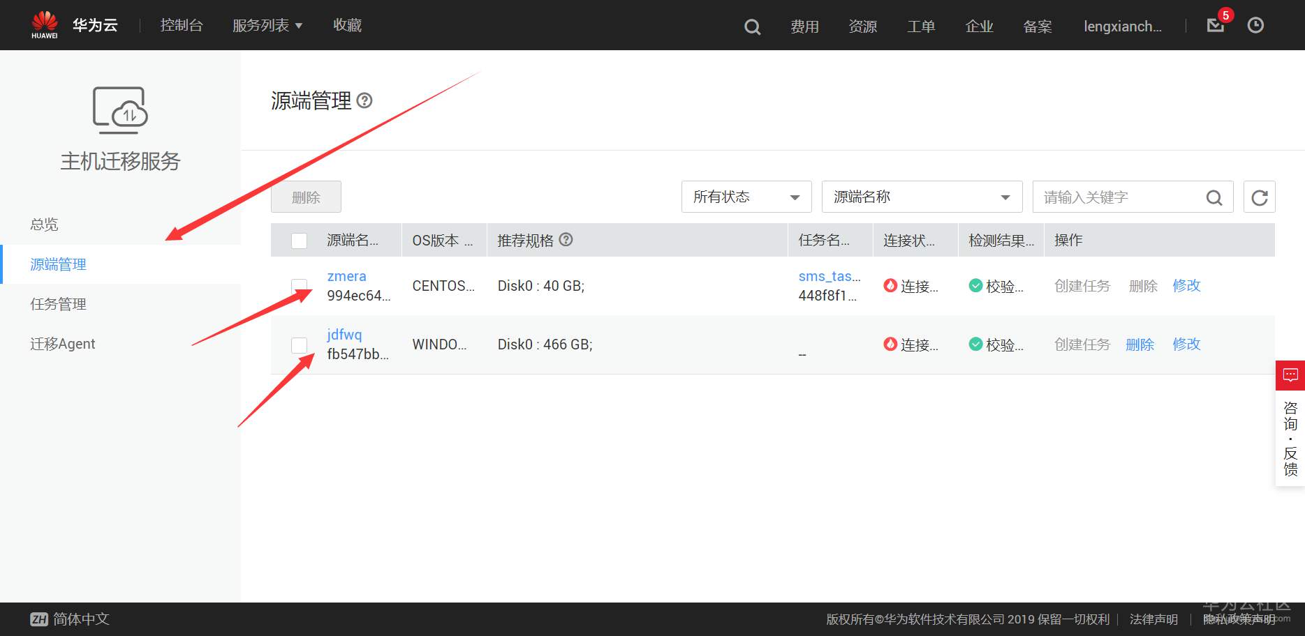
Task: Click the 主机迁移服务 sidebar title
Action: (x=120, y=161)
